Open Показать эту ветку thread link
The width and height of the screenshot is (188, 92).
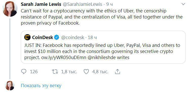click(x=41, y=86)
